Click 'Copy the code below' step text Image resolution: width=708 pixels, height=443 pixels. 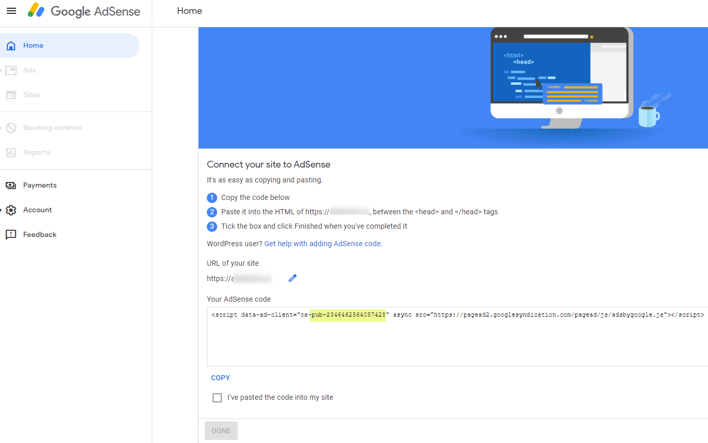pos(255,197)
